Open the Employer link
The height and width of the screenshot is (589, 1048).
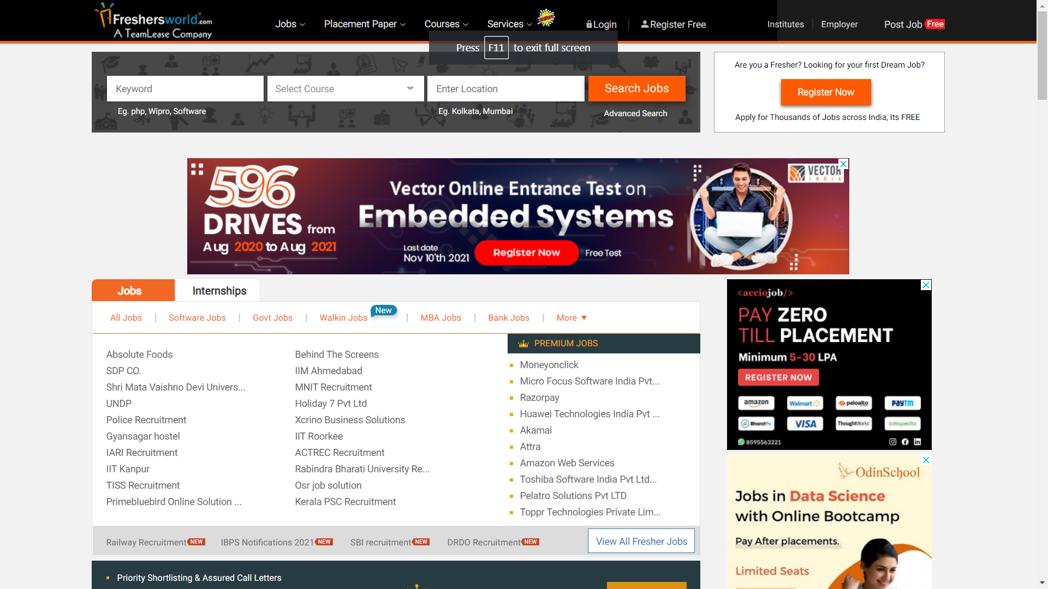point(839,24)
